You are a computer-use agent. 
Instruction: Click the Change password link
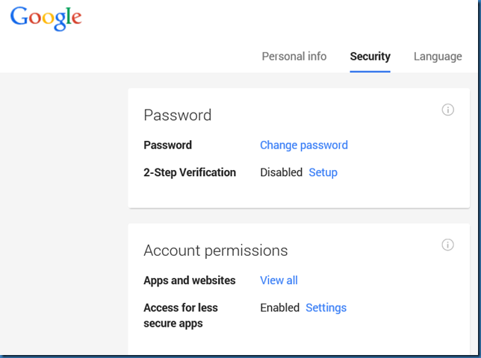(x=303, y=145)
